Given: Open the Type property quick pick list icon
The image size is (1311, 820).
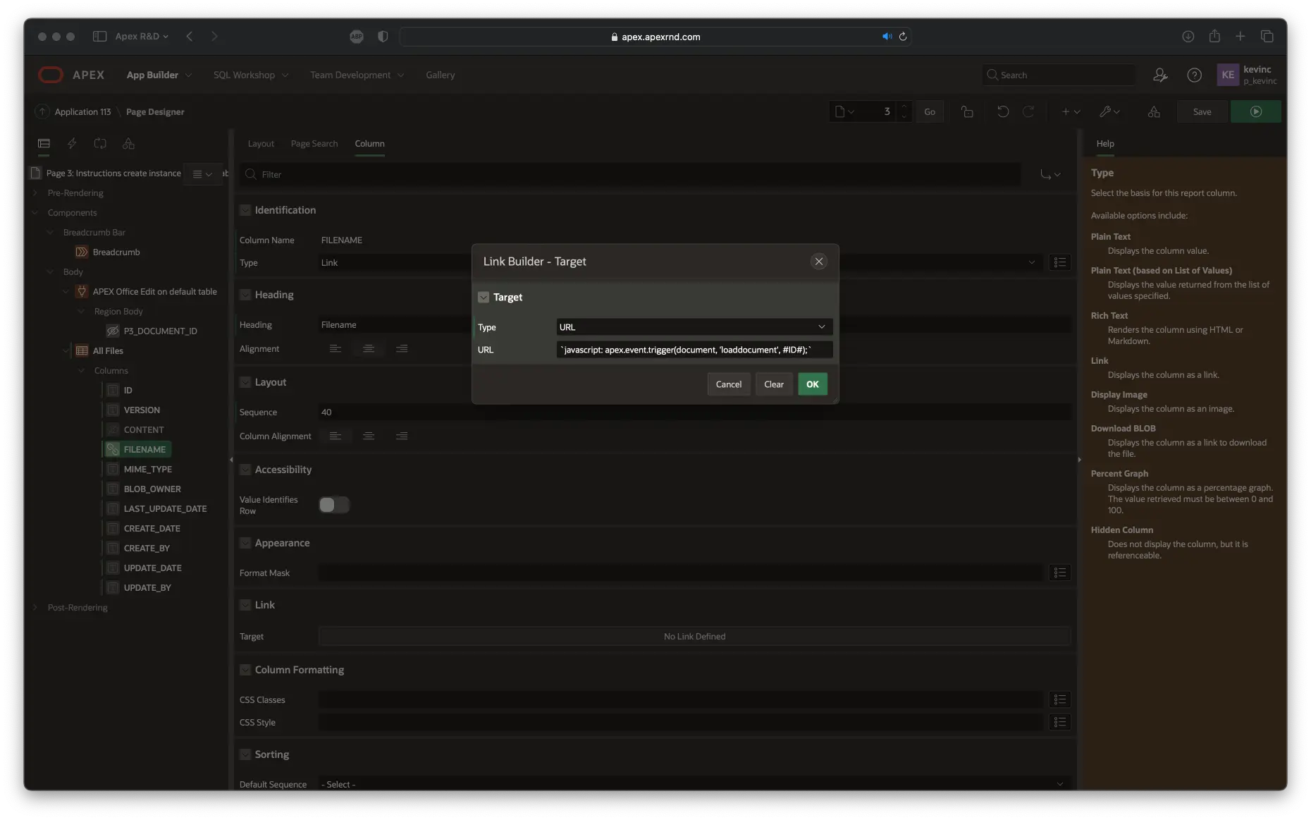Looking at the screenshot, I should click(1059, 262).
